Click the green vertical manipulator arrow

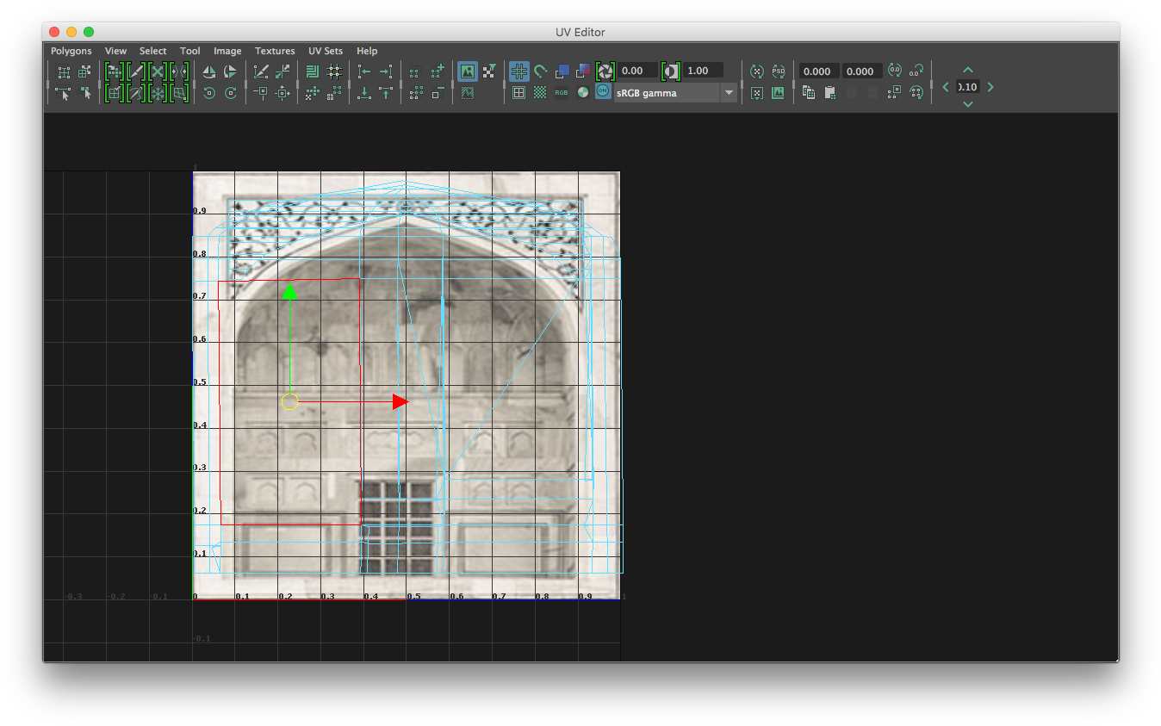[x=290, y=290]
